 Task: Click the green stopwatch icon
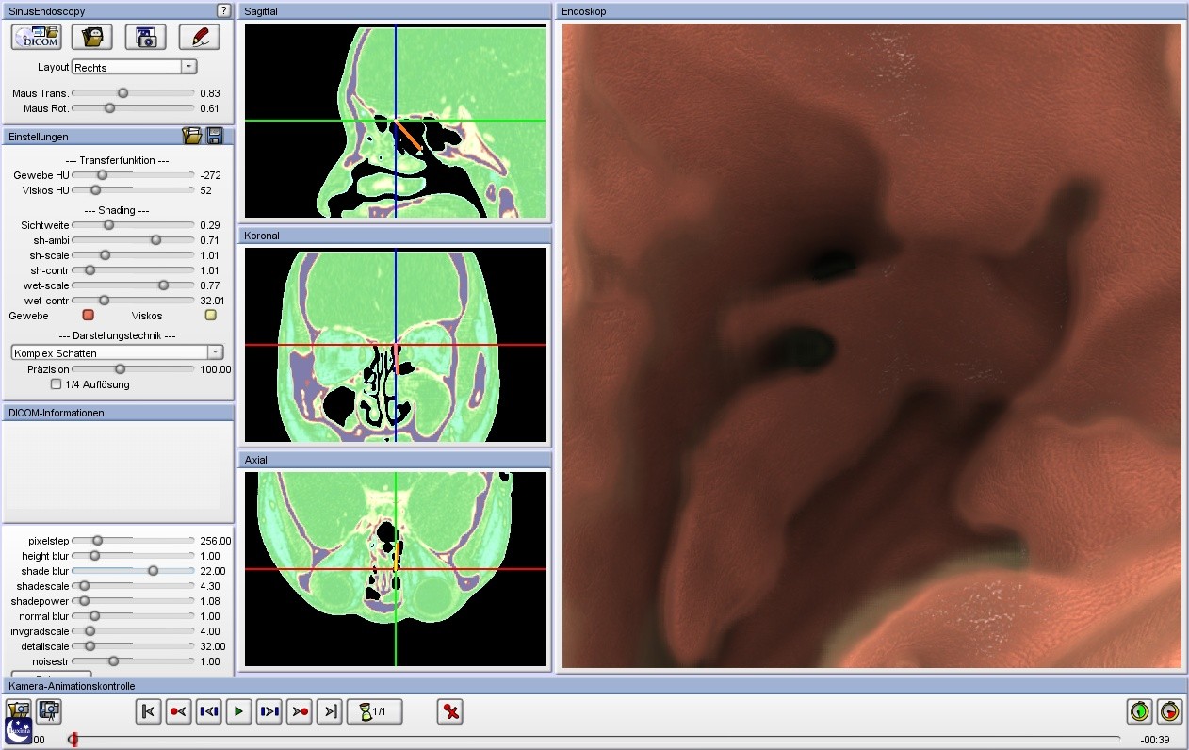point(1140,711)
